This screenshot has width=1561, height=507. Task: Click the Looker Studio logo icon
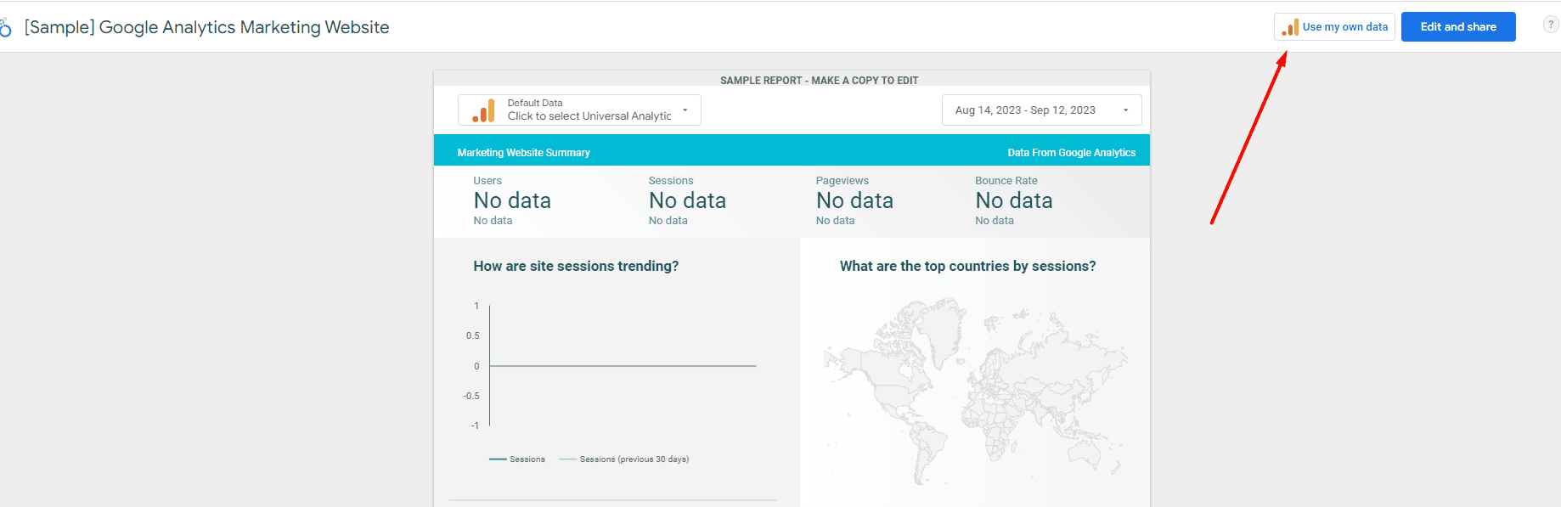(x=4, y=27)
